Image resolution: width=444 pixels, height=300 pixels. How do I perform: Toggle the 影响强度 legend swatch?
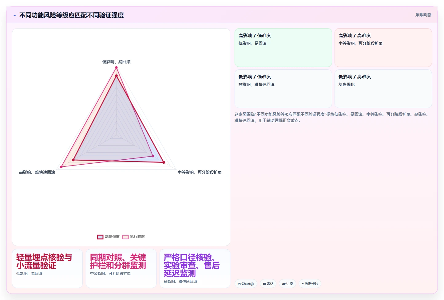click(100, 237)
